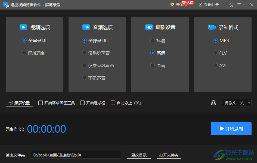Image resolution: width=257 pixels, height=163 pixels.
Task: Set quality to 原画
Action: [153, 65]
